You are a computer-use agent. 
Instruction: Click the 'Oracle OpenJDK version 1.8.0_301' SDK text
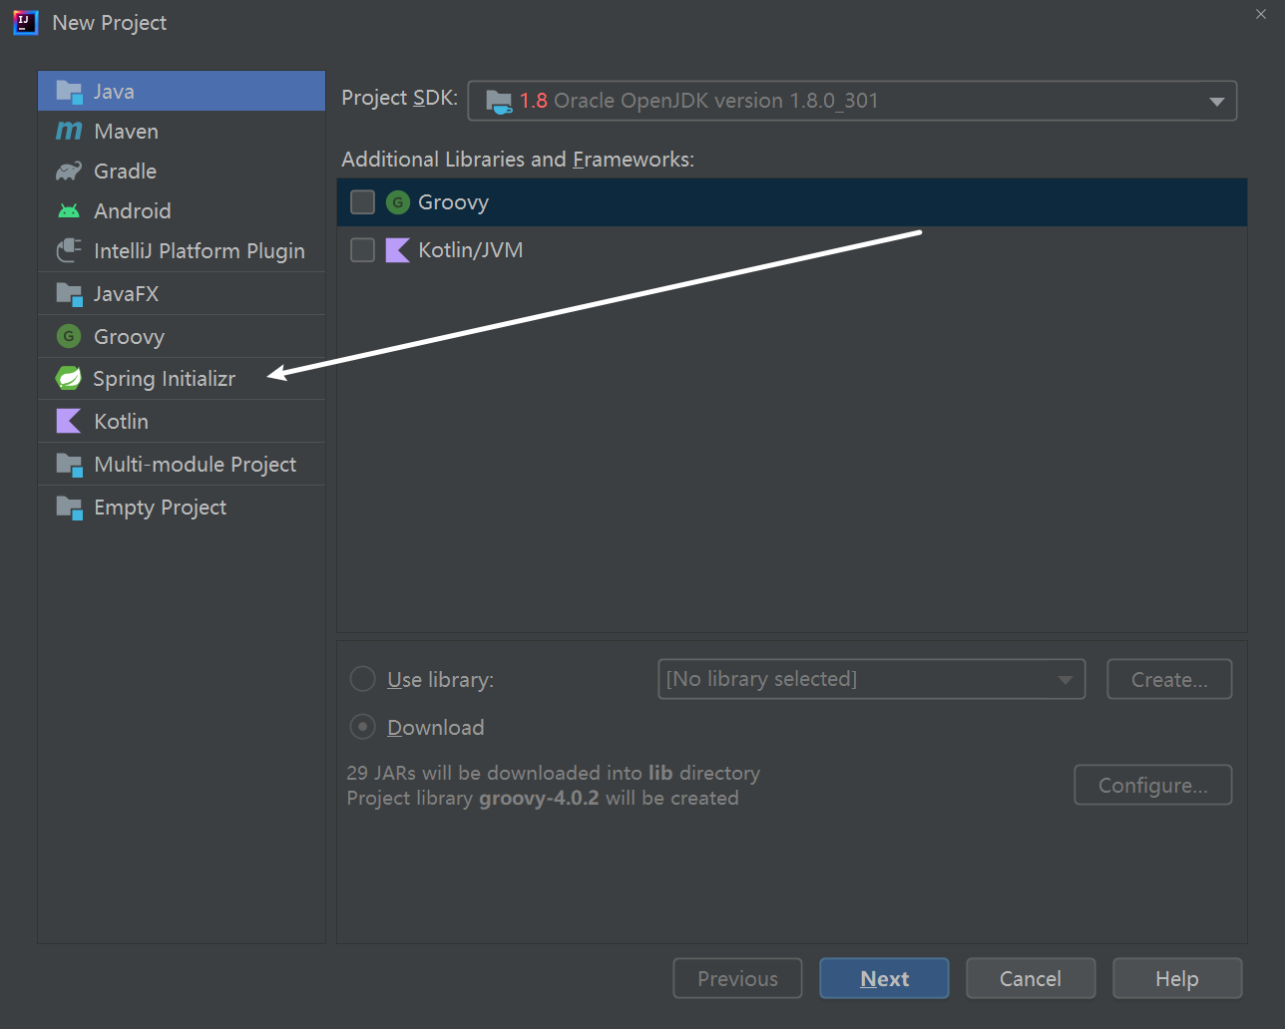click(x=715, y=101)
